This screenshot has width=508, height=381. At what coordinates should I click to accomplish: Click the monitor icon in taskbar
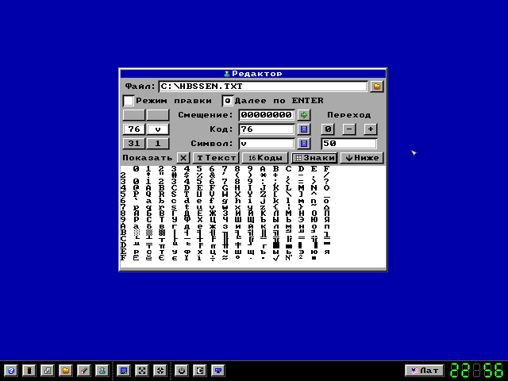click(218, 371)
